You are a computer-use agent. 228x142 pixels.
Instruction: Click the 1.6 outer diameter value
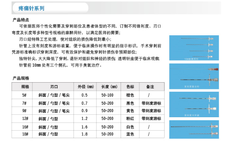[x=84, y=127]
